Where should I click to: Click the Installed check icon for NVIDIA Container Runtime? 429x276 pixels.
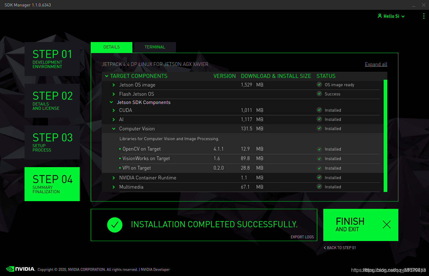click(x=319, y=178)
